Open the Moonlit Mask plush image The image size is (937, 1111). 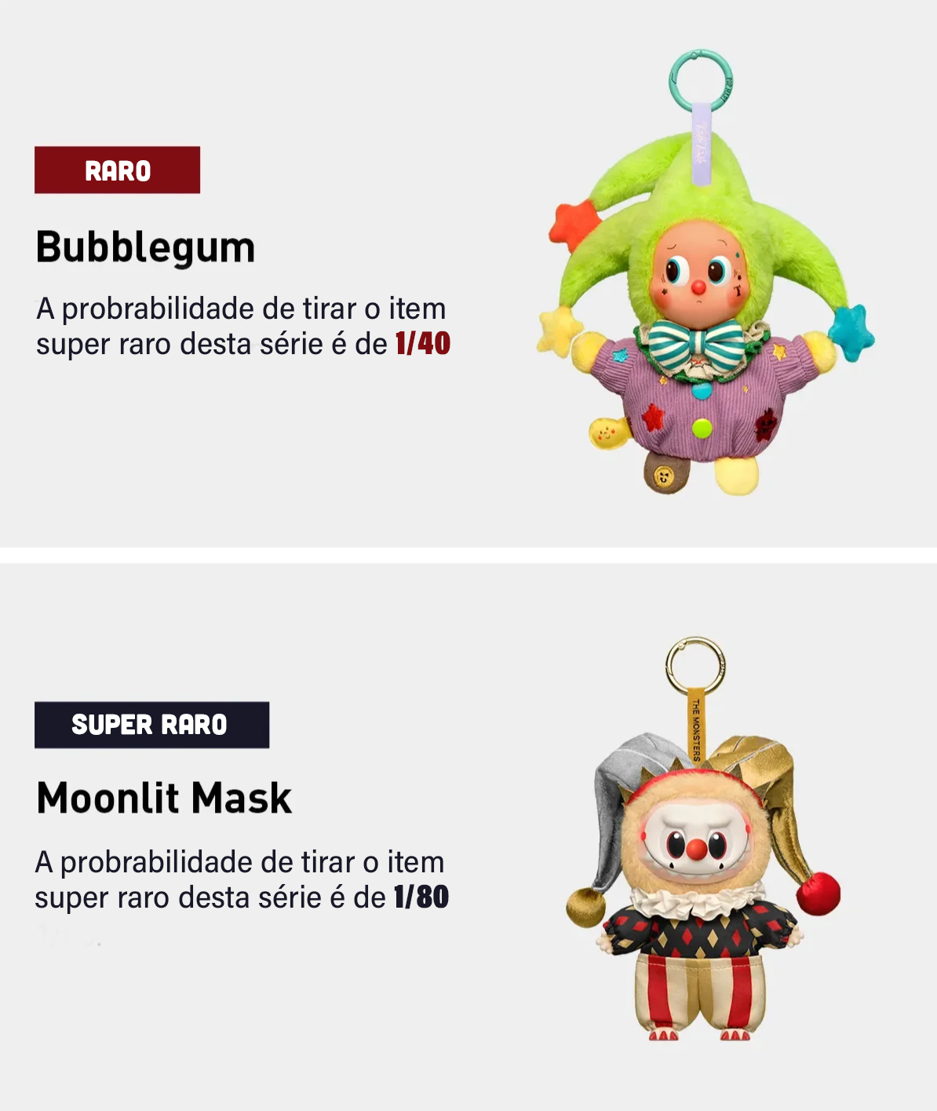click(x=702, y=839)
